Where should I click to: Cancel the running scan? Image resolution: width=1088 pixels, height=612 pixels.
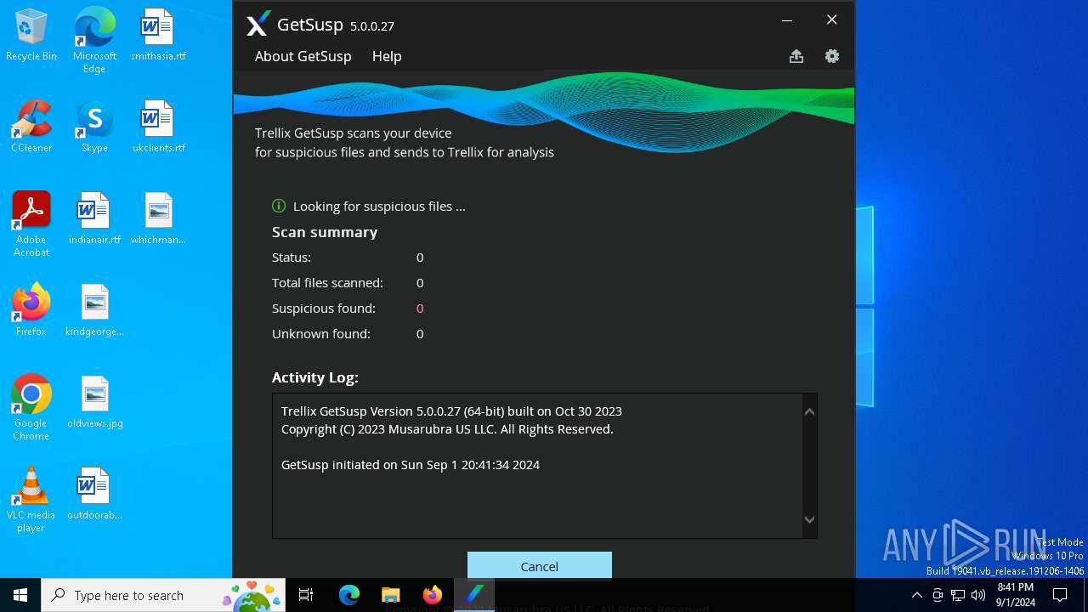540,565
